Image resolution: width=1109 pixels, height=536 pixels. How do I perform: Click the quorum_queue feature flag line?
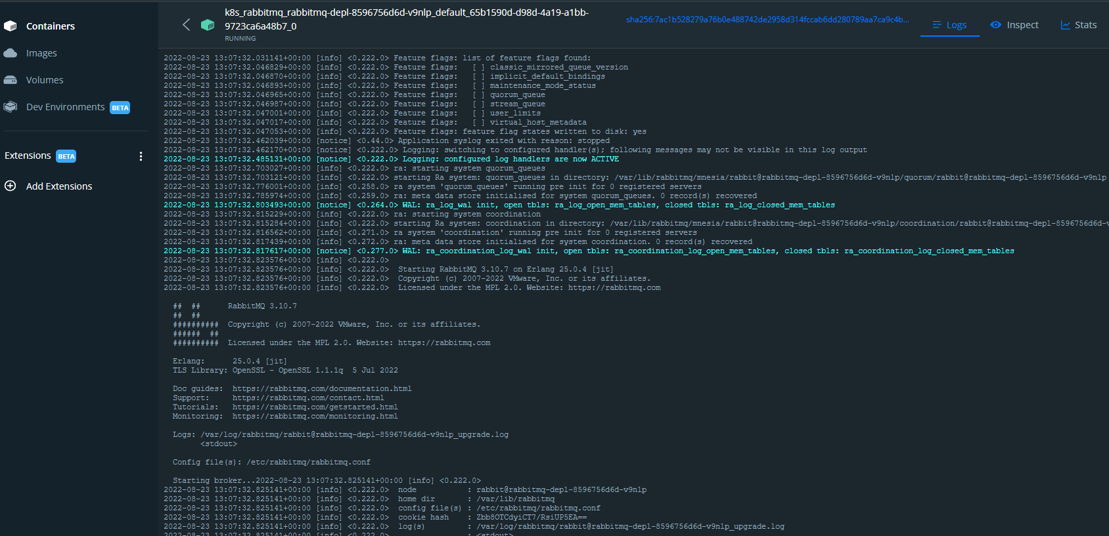pyautogui.click(x=354, y=95)
